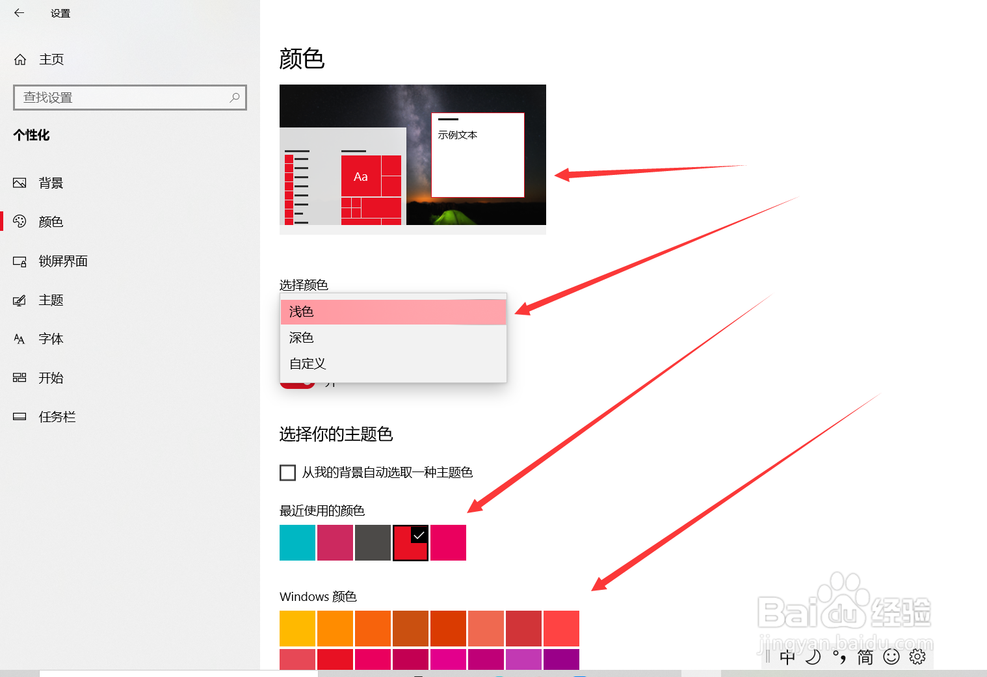
Task: Toggle the IME moon half-width icon
Action: [813, 657]
